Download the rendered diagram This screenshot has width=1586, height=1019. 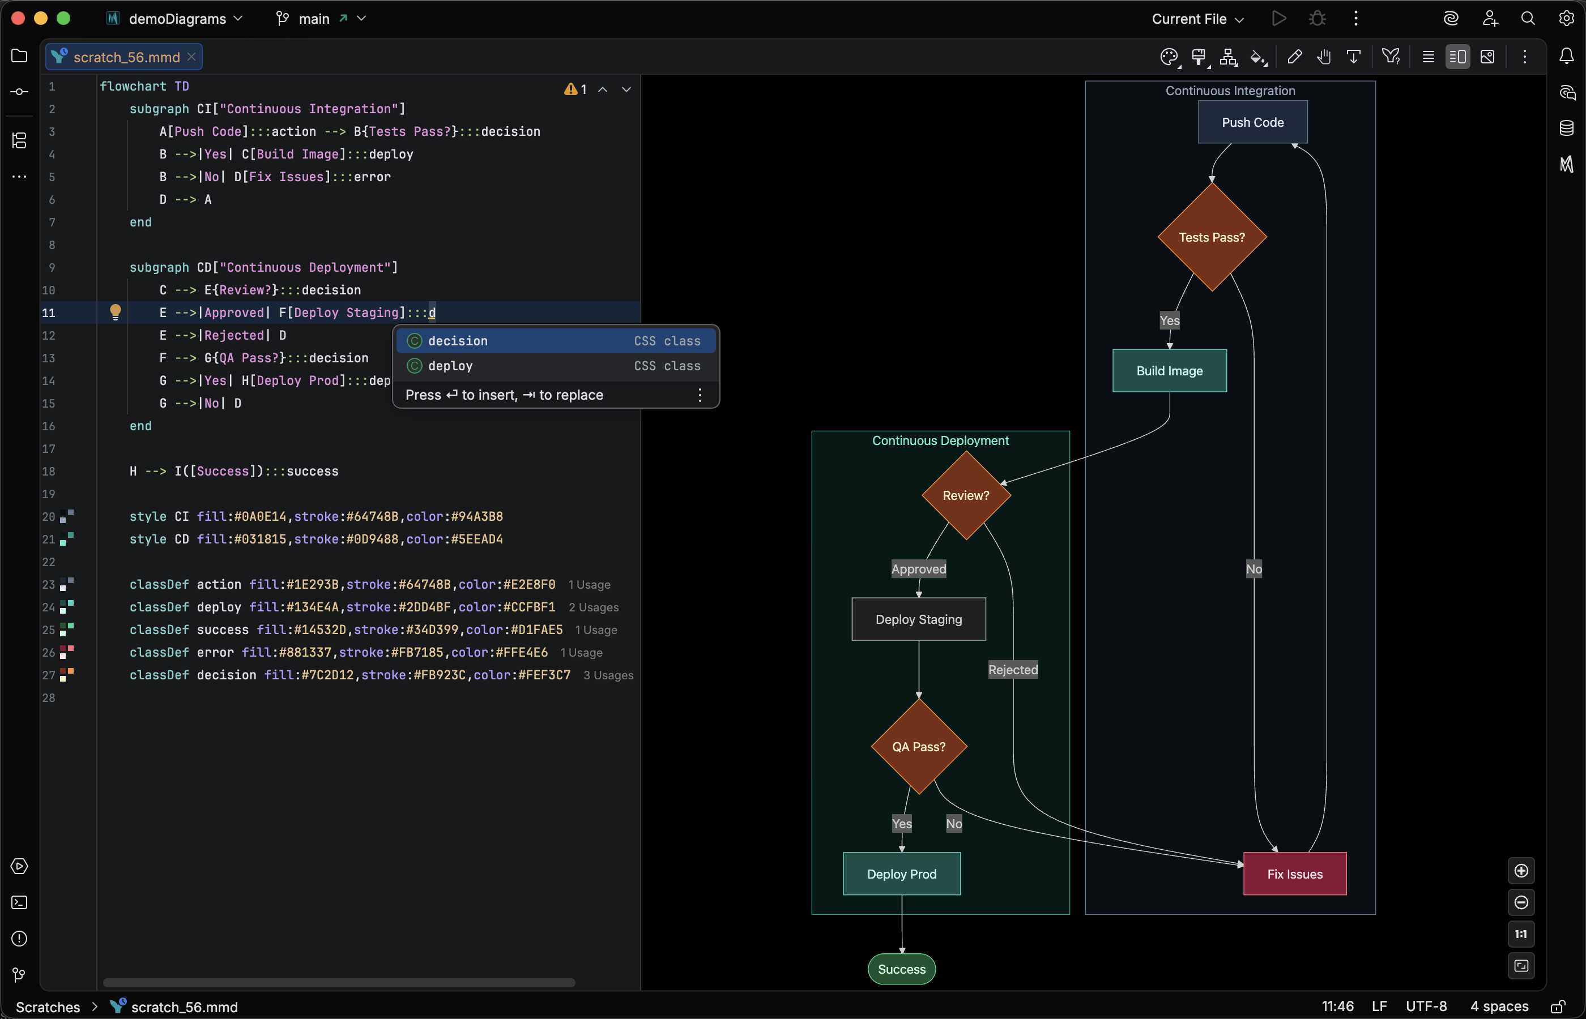(x=1354, y=57)
